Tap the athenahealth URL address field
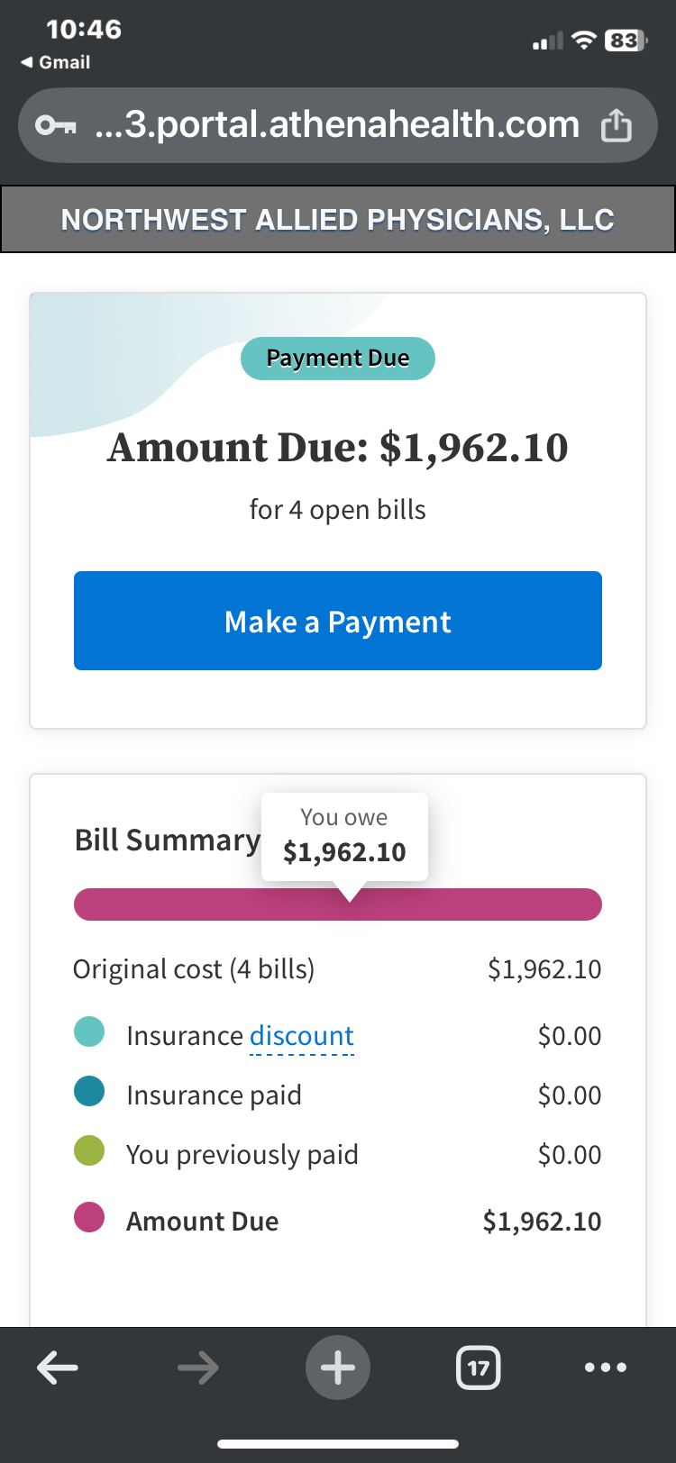This screenshot has width=676, height=1463. [x=338, y=125]
